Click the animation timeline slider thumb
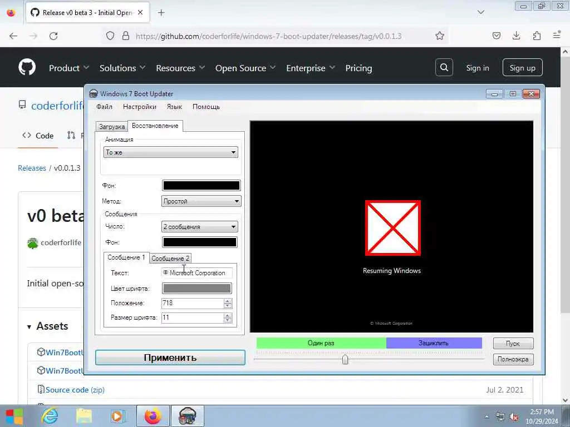Viewport: 570px width, 427px height. point(345,360)
